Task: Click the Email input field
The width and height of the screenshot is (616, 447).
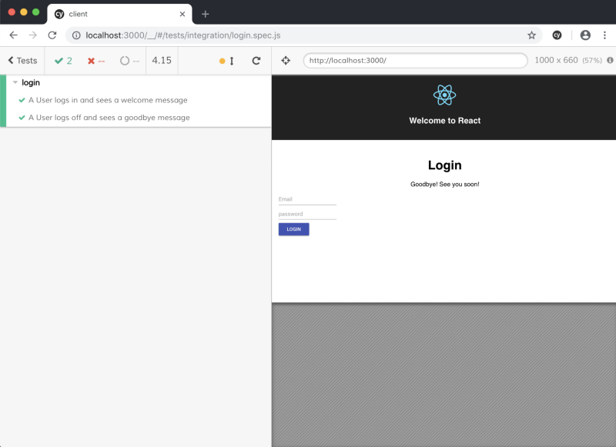Action: pyautogui.click(x=307, y=199)
